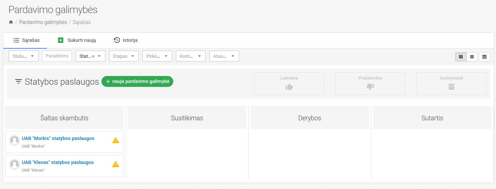Go to the Istorija tab
496x189 pixels.
click(x=125, y=40)
